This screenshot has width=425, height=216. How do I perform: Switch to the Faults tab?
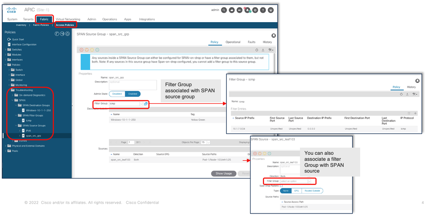(251, 42)
